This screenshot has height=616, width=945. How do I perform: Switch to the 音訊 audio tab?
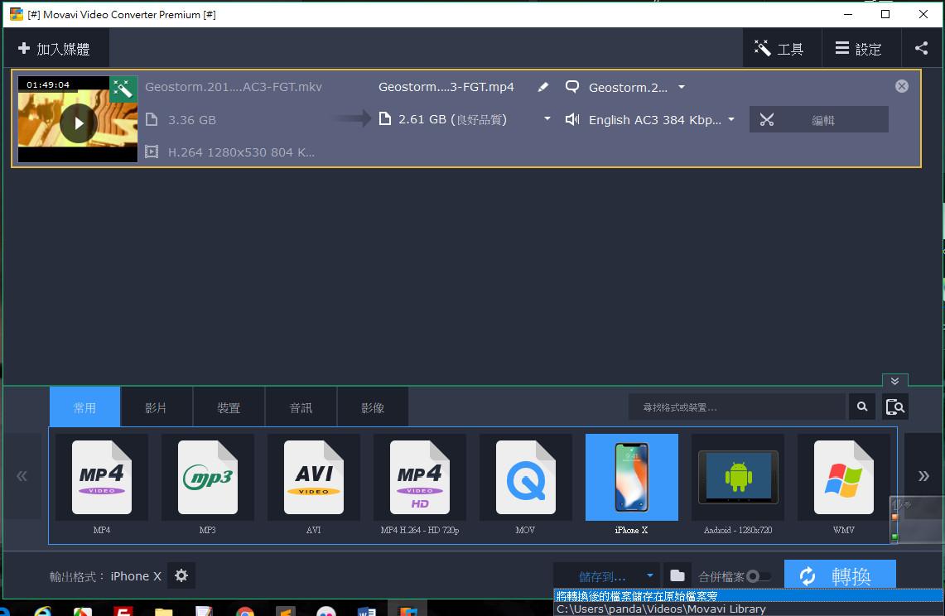tap(301, 407)
